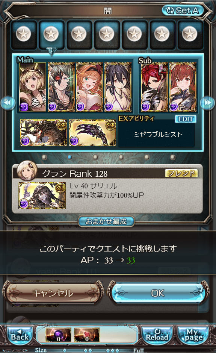This screenshot has height=353, width=216.
Task: Select the seventh star party slot
Action: tap(190, 34)
